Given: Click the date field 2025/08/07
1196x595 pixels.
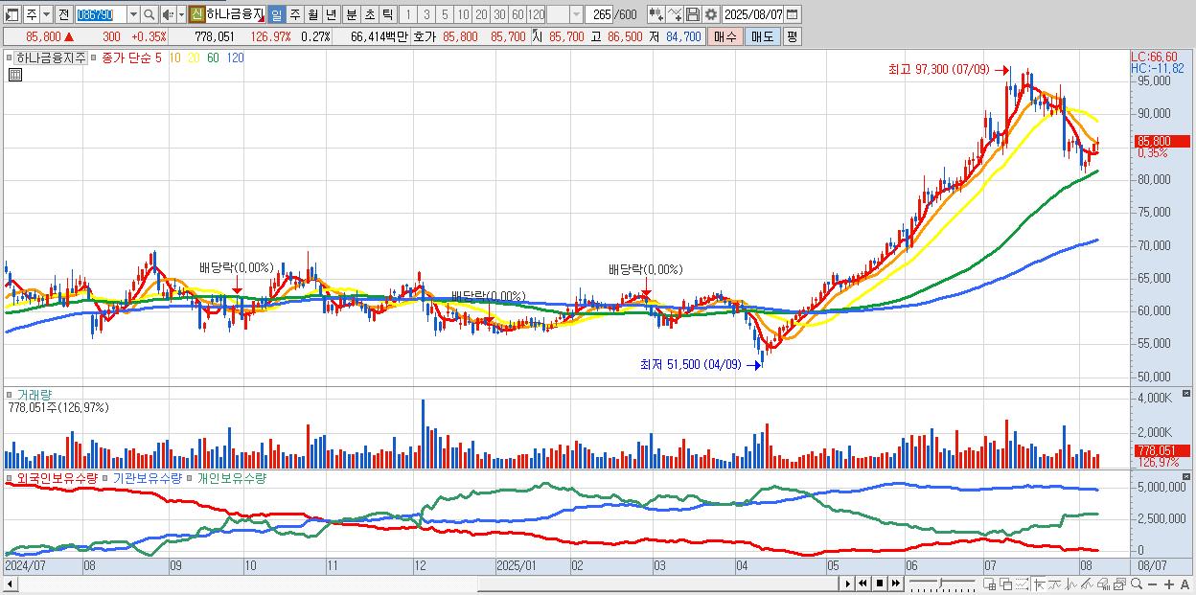Looking at the screenshot, I should [x=752, y=14].
